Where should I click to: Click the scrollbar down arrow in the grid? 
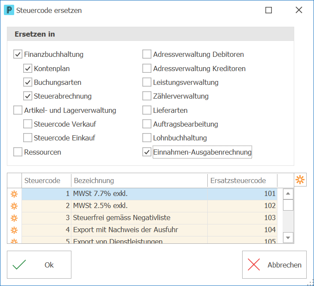pos(288,238)
